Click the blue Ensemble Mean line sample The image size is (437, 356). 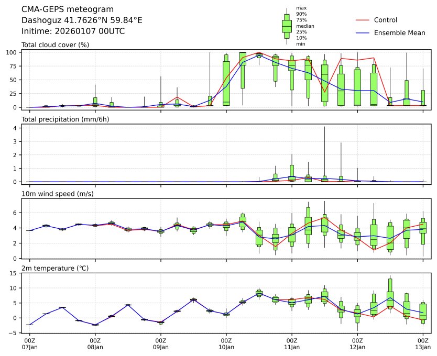[363, 33]
